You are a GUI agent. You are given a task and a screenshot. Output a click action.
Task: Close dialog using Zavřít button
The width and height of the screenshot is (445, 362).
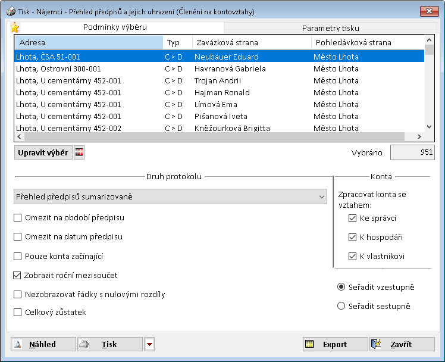(402, 344)
